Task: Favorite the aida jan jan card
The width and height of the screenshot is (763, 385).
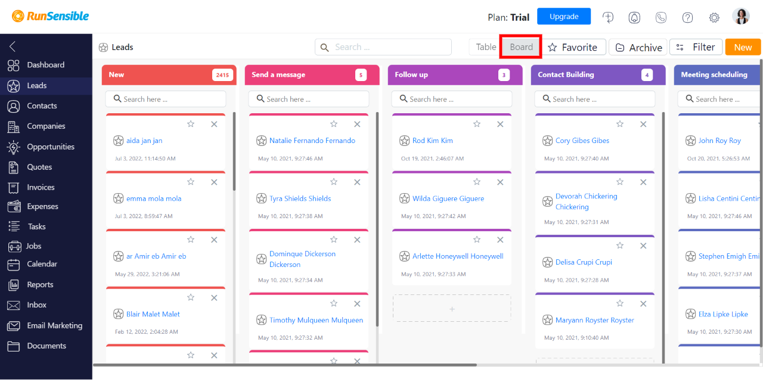Action: tap(191, 124)
